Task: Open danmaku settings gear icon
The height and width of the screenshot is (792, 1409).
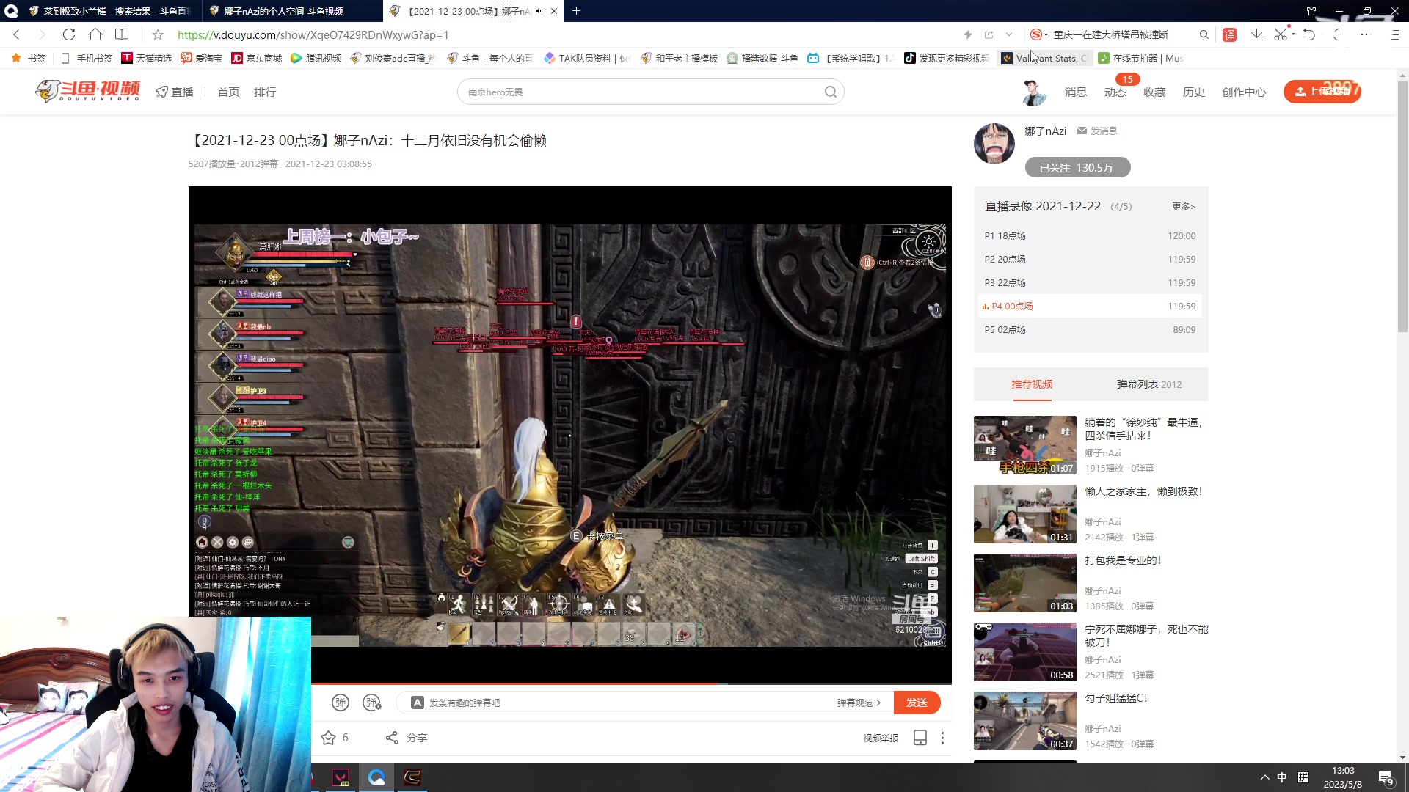Action: click(x=372, y=703)
